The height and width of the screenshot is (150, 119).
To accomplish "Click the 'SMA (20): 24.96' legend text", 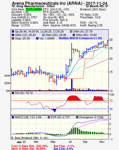I will click(56, 35).
